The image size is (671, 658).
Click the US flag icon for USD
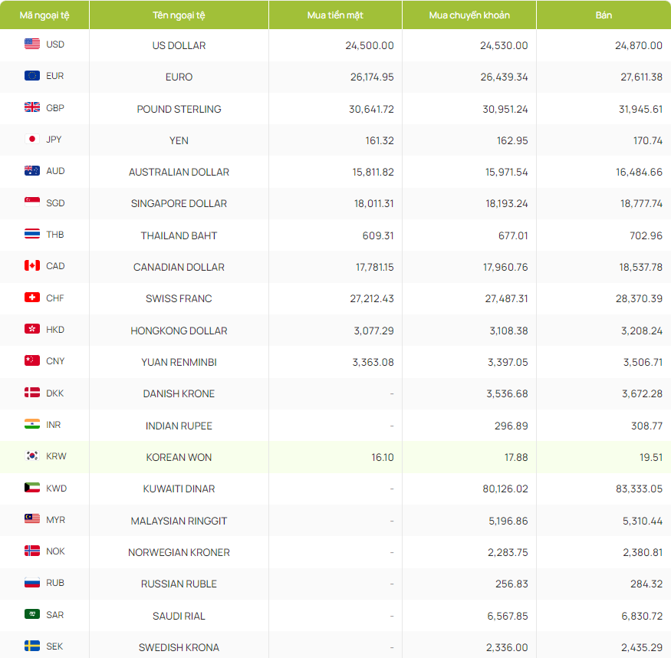(x=32, y=44)
